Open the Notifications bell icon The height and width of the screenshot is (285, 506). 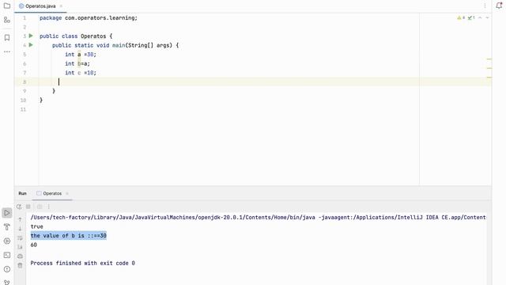(499, 6)
